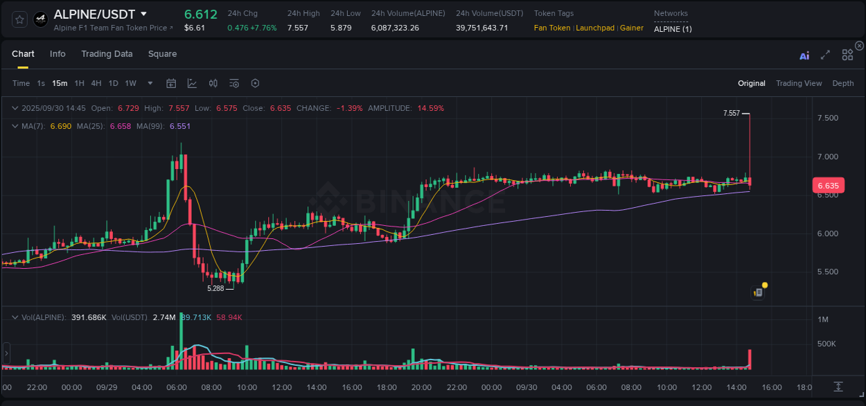Open the chart settings gear icon
Screen dimensions: 866x406
pyautogui.click(x=255, y=83)
